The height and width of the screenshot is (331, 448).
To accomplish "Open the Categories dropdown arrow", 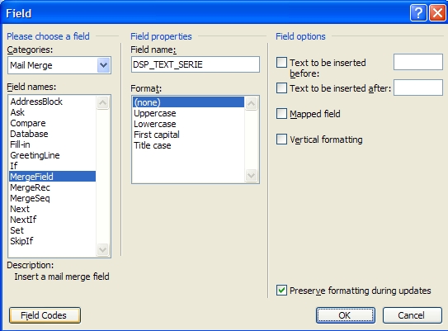I will point(103,65).
